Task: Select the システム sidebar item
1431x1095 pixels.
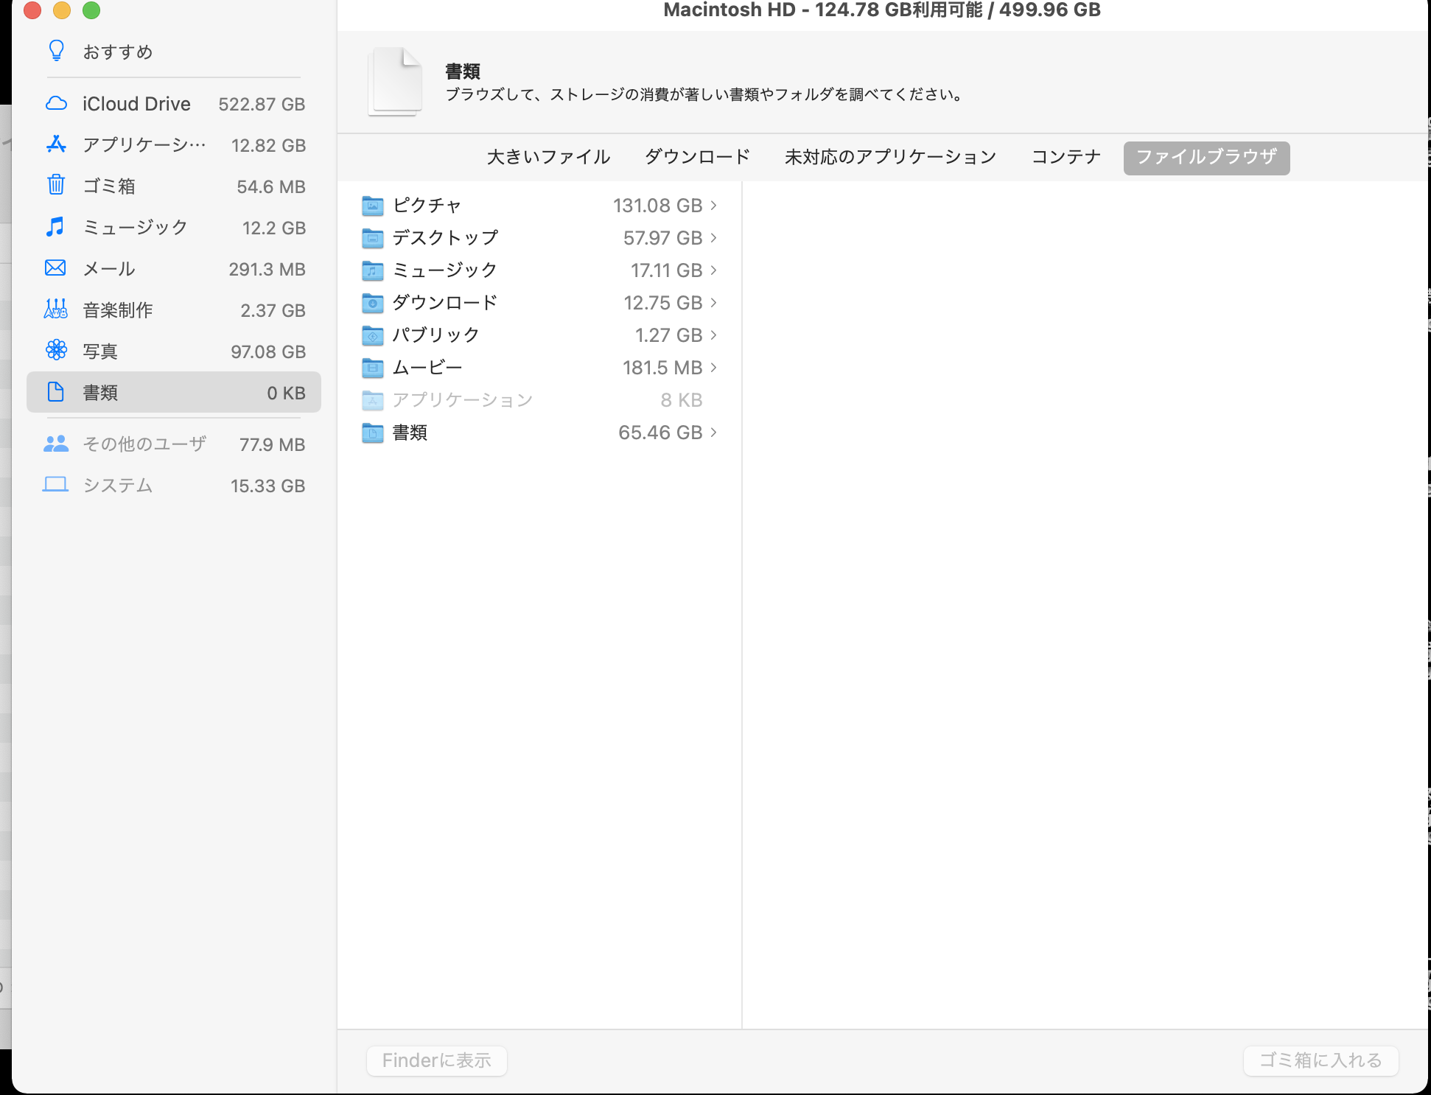Action: coord(118,485)
